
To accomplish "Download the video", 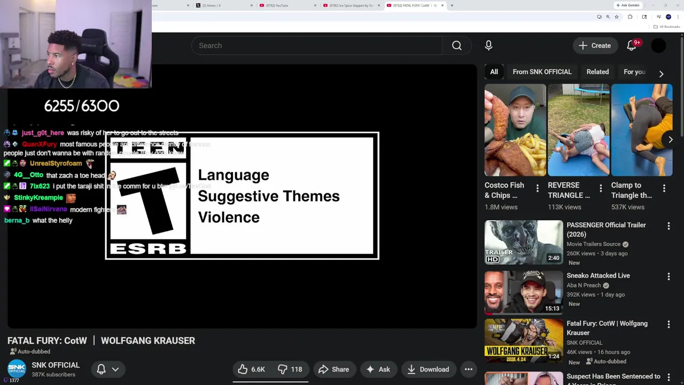I will 428,369.
